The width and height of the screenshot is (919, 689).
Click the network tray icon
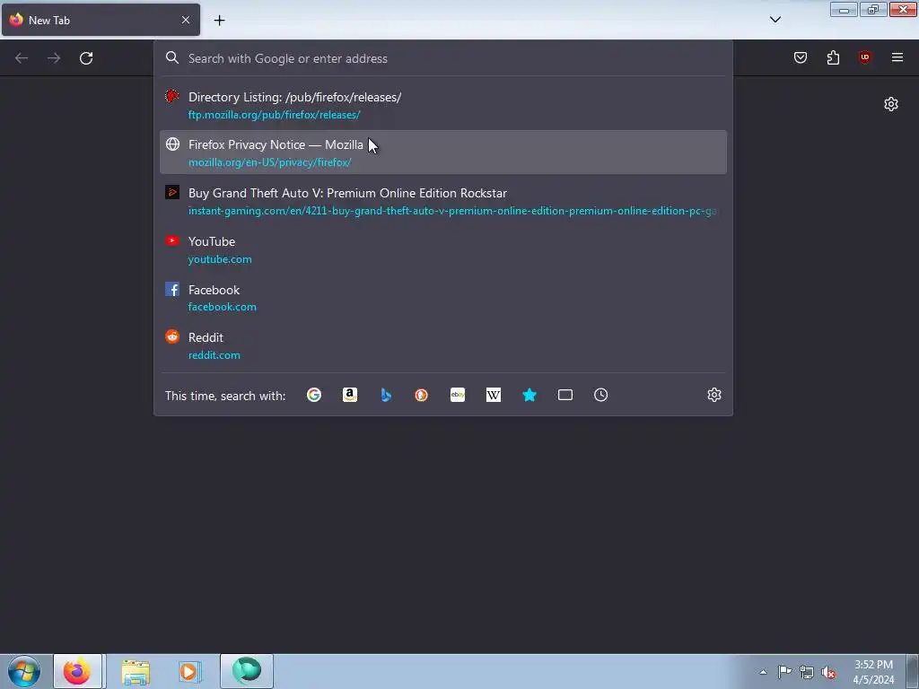(807, 672)
